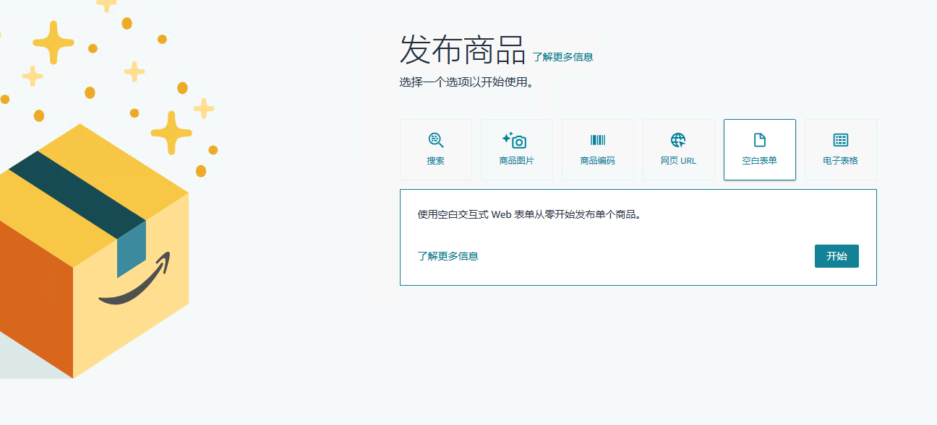Choose the 商品编码 option label
This screenshot has width=937, height=425.
click(597, 161)
